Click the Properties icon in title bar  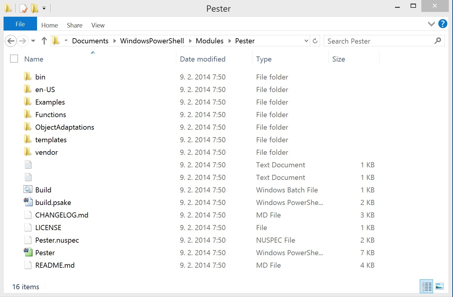pyautogui.click(x=23, y=8)
